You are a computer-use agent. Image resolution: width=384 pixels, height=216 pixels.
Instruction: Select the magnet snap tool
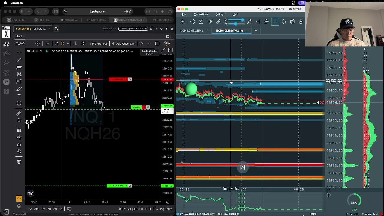coord(19,130)
